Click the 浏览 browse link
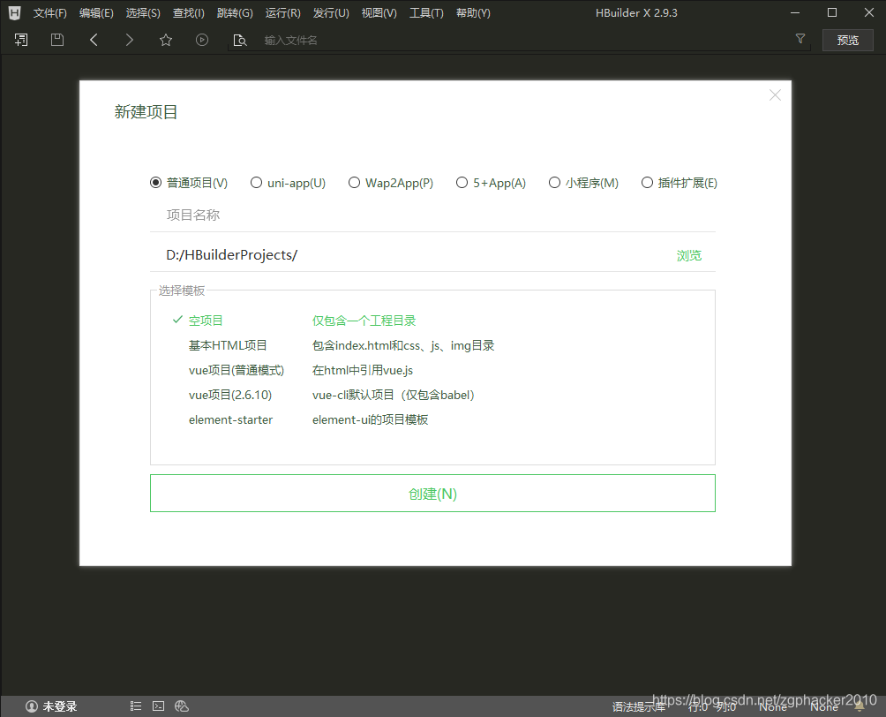886x717 pixels. coord(689,255)
